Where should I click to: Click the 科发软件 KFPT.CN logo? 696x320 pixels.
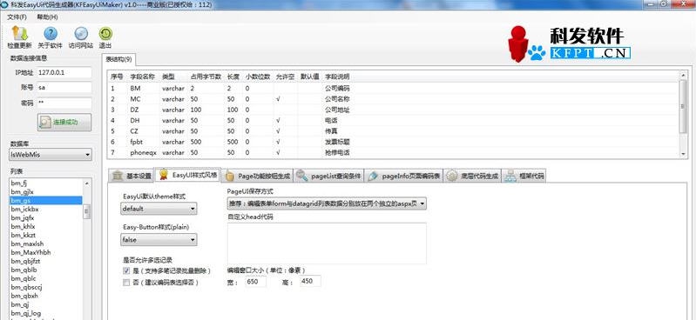(x=570, y=43)
